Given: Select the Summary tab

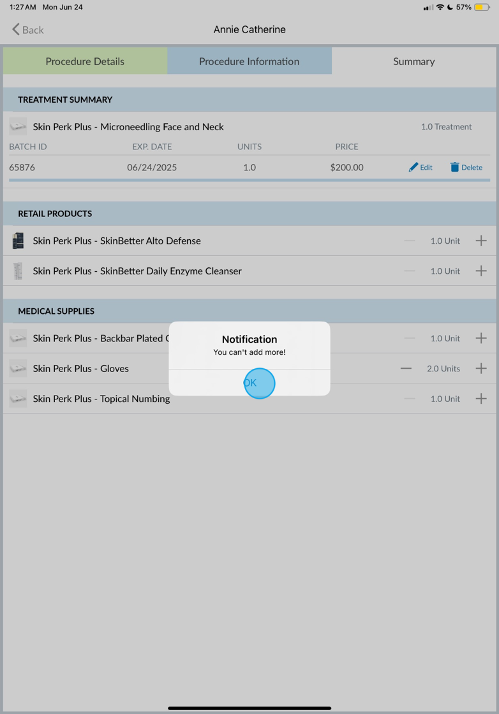Looking at the screenshot, I should click(x=414, y=61).
